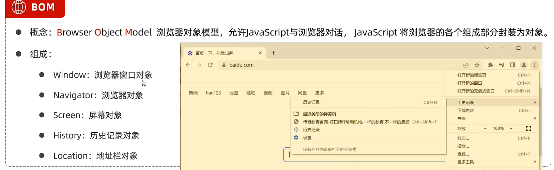Image resolution: width=554 pixels, height=170 pixels.
Task: Click the browser forward arrow
Action: point(199,65)
